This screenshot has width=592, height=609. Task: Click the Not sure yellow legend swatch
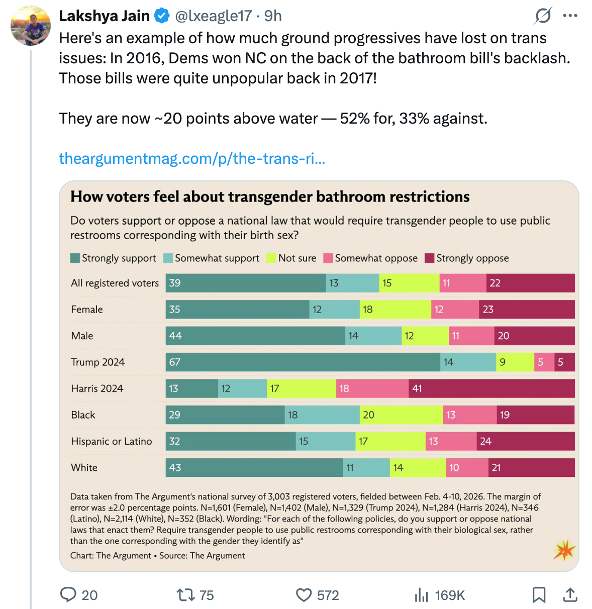(x=271, y=258)
